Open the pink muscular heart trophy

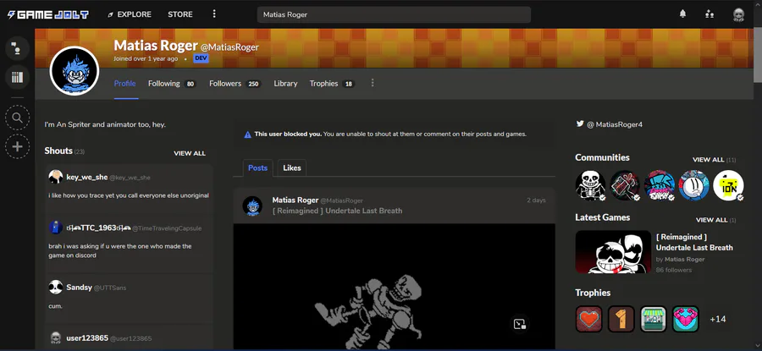point(686,319)
